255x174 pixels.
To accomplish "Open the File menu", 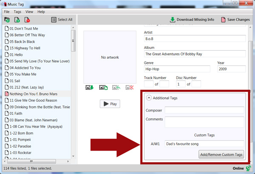I will pos(7,12).
